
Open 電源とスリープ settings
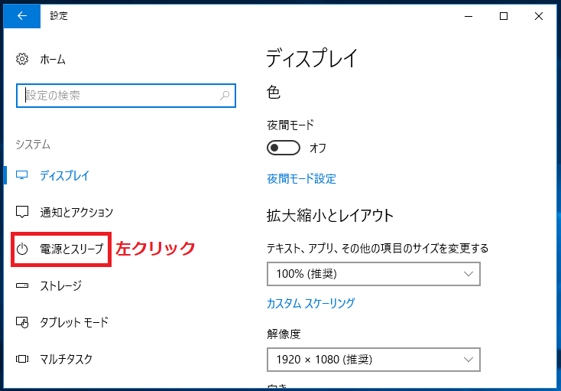point(72,249)
